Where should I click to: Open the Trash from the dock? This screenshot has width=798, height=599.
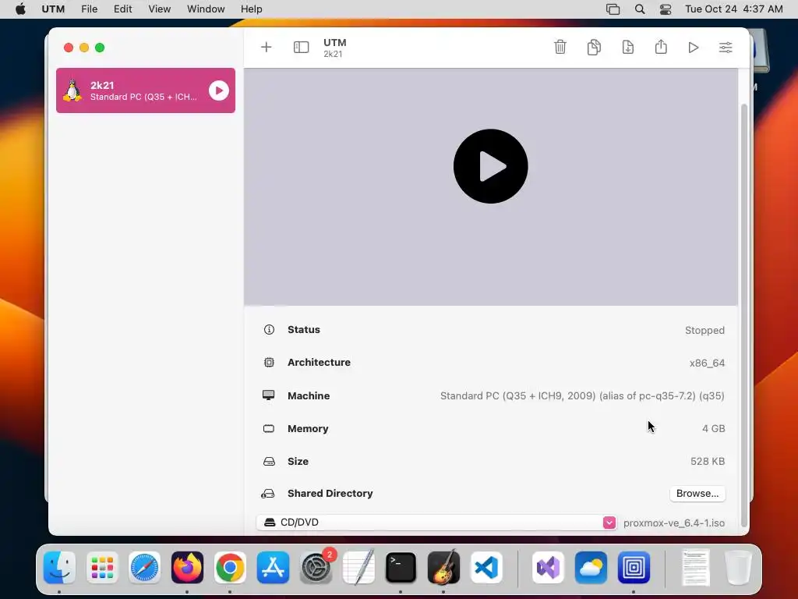coord(738,568)
